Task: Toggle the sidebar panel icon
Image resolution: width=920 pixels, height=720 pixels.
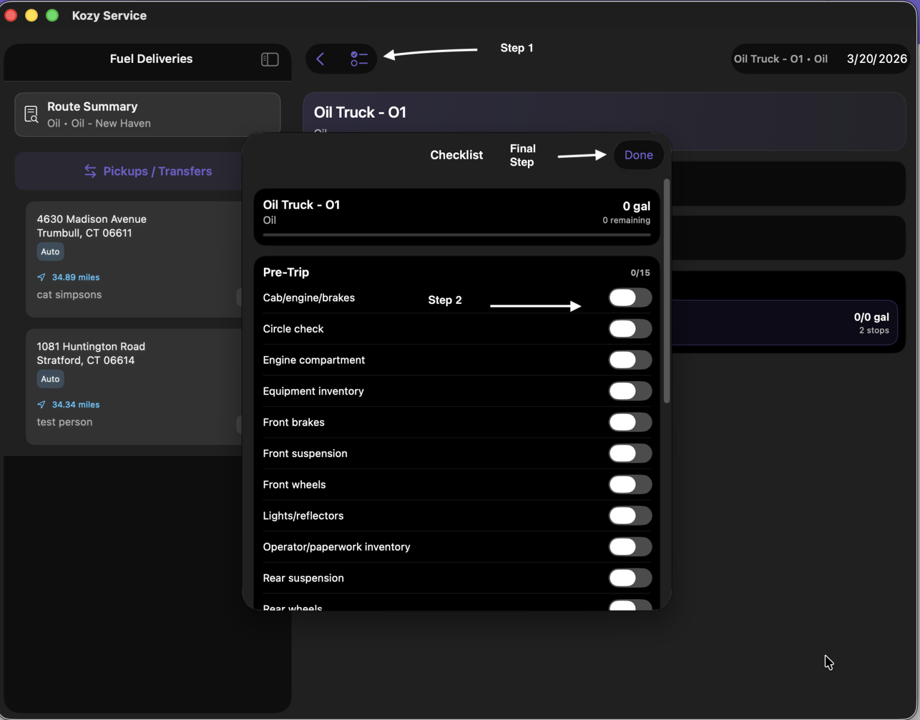Action: [269, 59]
